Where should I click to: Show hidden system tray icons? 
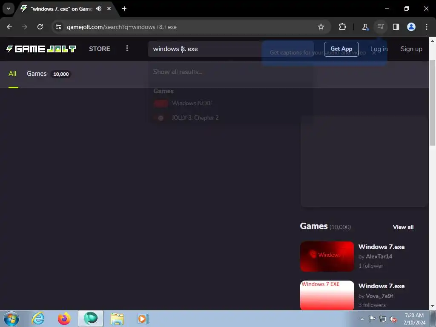click(x=362, y=319)
